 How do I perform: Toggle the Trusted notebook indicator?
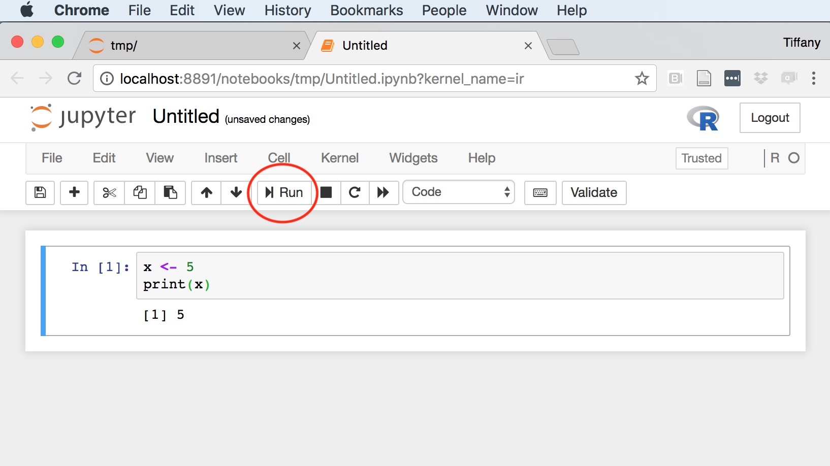click(701, 158)
